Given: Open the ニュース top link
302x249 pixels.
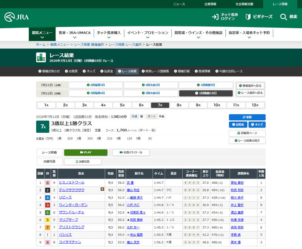Looking at the screenshot, I should coord(179,4).
